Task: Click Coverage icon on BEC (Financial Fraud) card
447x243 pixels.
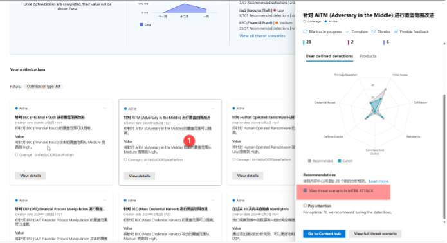Action: pyautogui.click(x=17, y=155)
